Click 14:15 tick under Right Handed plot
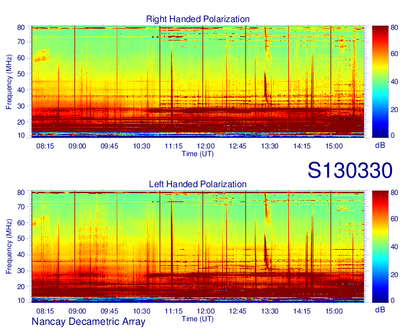405x329 pixels. click(302, 146)
